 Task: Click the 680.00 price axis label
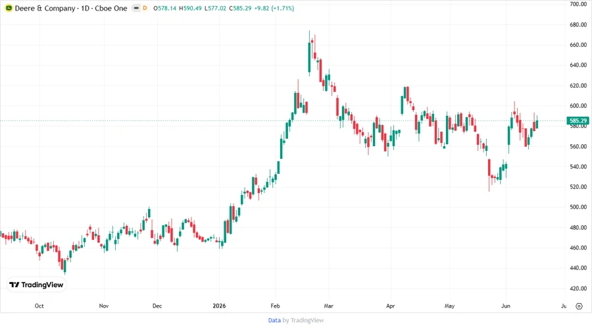[578, 24]
